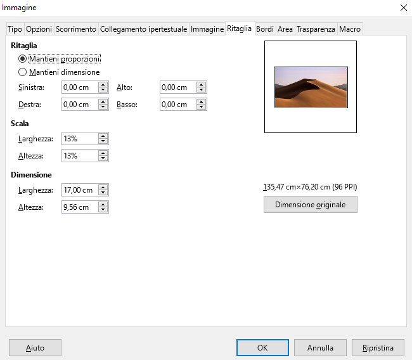This screenshot has width=412, height=360.
Task: Decrease the Sinistra crop value
Action: tap(103, 90)
